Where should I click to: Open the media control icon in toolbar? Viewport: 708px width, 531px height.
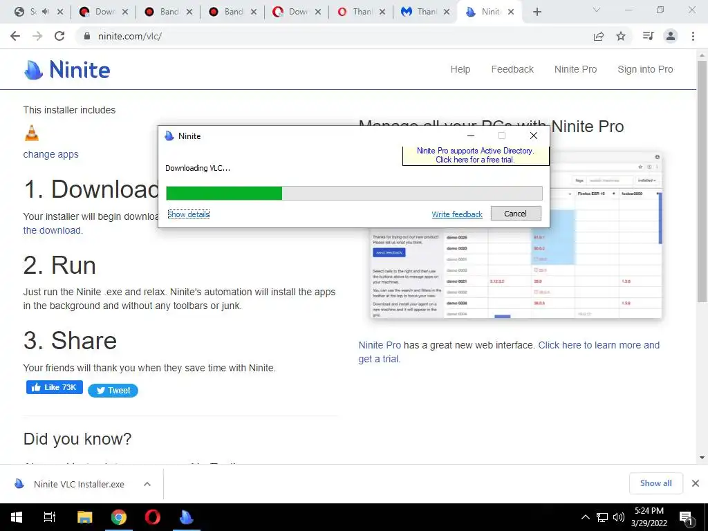(x=648, y=36)
